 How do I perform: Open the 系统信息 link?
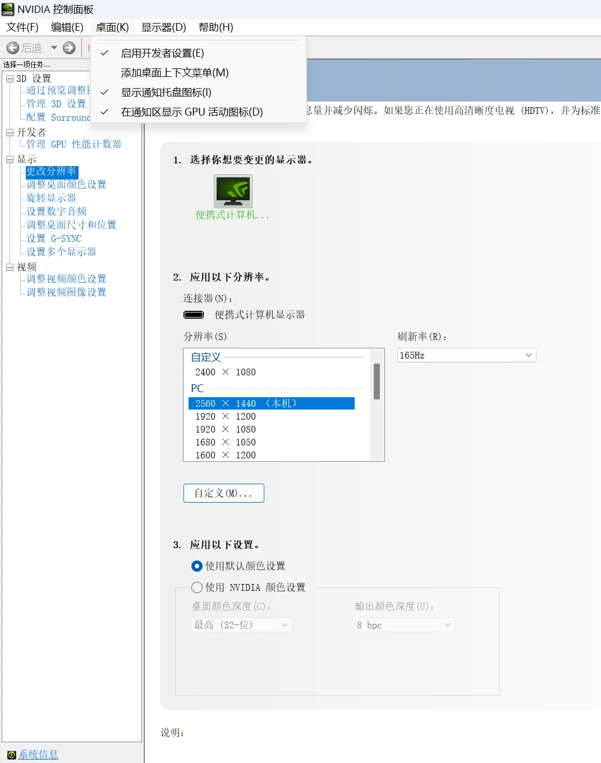[38, 755]
